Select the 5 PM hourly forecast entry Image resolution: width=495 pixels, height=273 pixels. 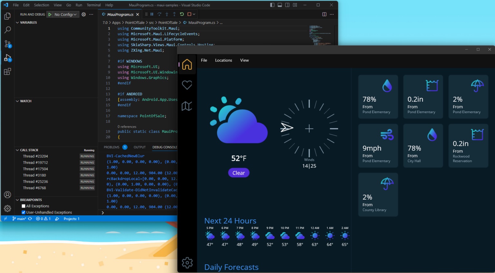[209, 236]
